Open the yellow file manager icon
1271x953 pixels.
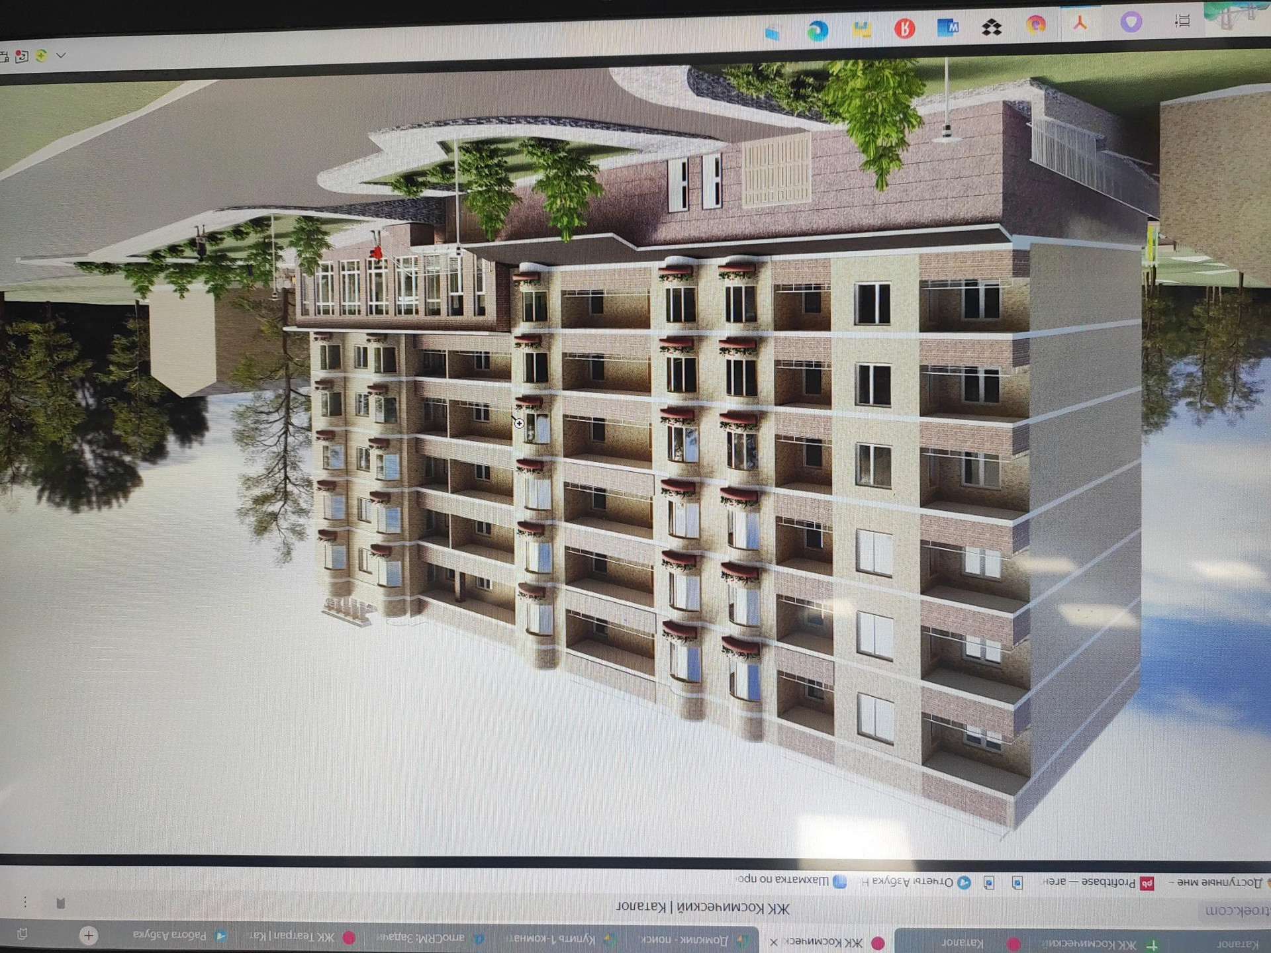pyautogui.click(x=861, y=30)
